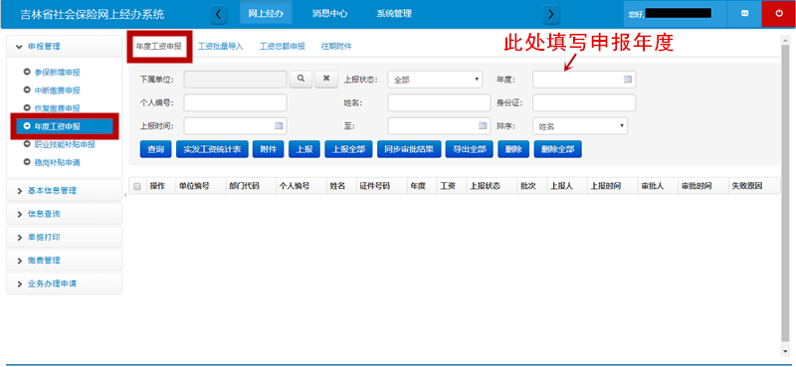Image resolution: width=796 pixels, height=367 pixels.
Task: Expand the 信息查询 section
Action: point(64,214)
